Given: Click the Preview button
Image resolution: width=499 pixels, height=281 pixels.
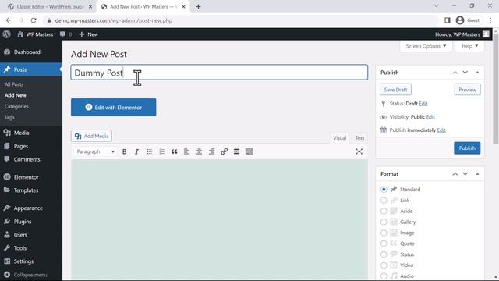Looking at the screenshot, I should 467,90.
